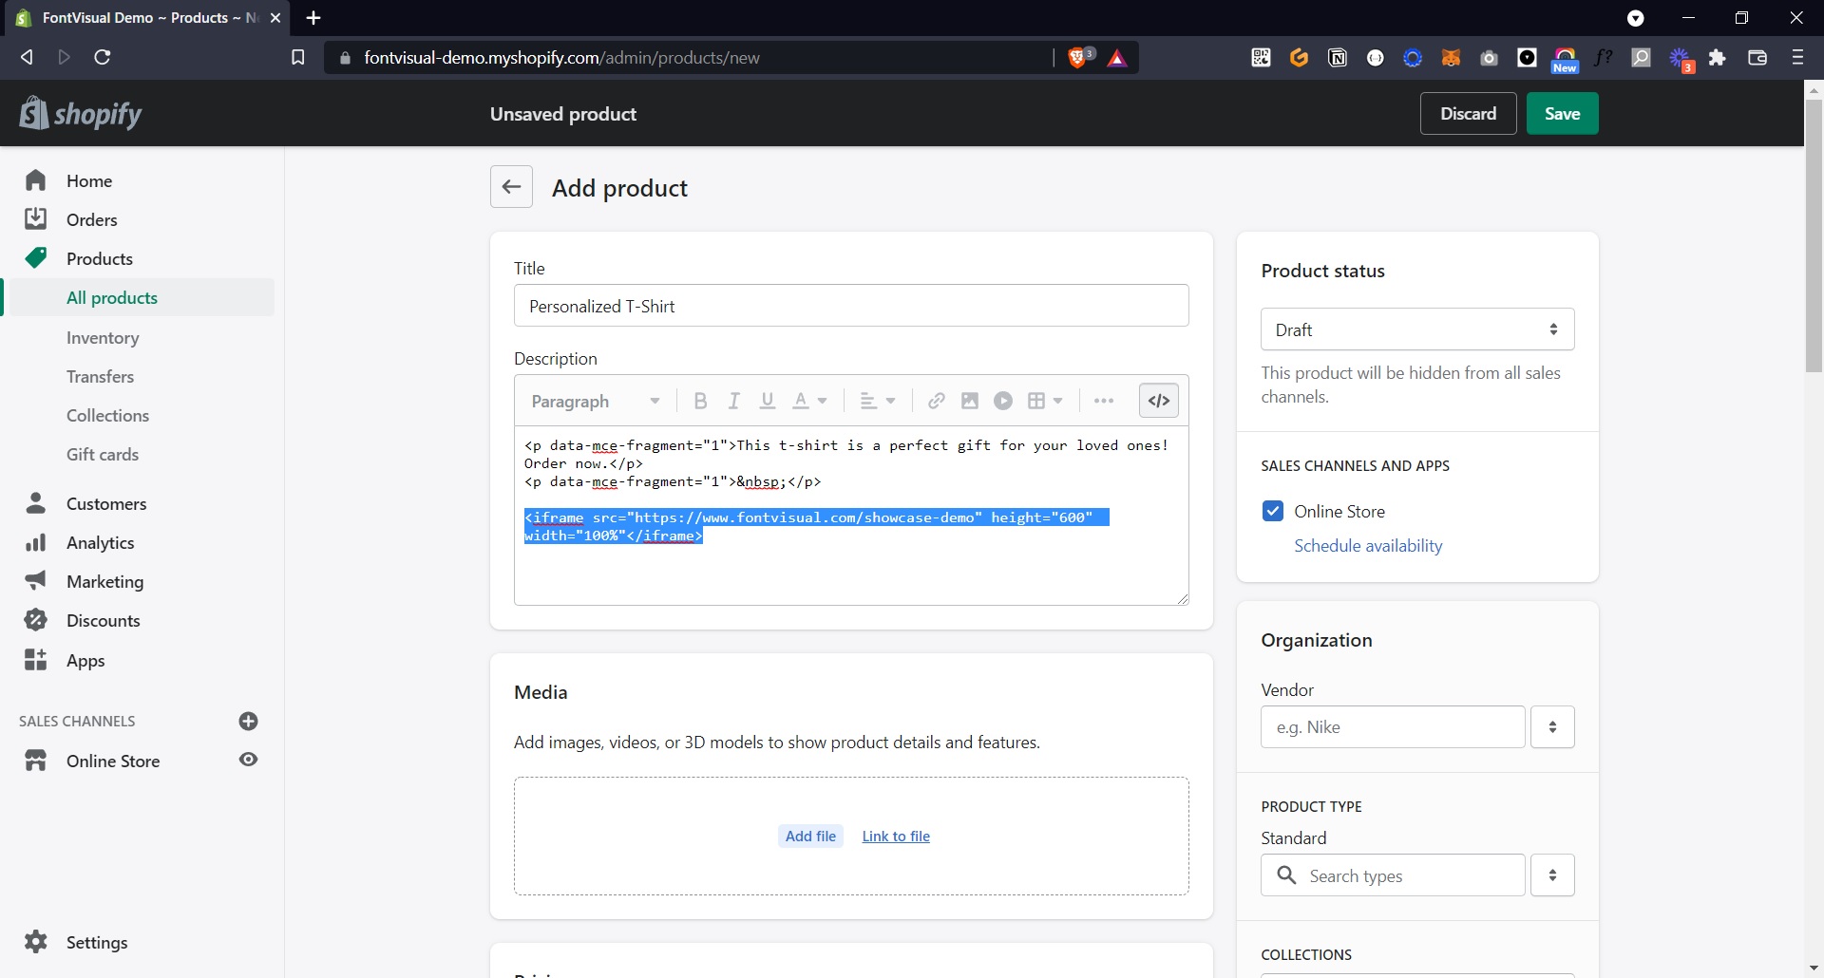Open Collections submenu item
The height and width of the screenshot is (978, 1824).
(x=107, y=415)
